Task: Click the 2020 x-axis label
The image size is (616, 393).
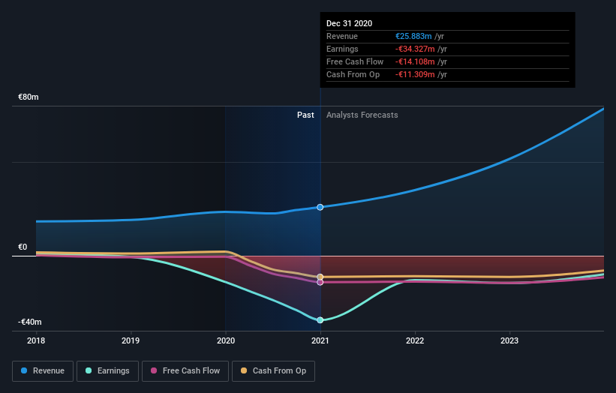Action: (x=226, y=340)
